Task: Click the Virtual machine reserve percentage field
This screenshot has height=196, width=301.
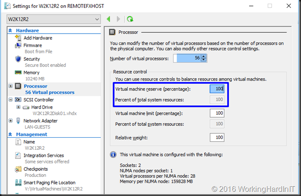Action: click(x=217, y=89)
